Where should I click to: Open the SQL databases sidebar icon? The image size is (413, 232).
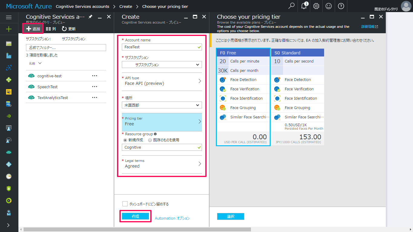(9, 104)
